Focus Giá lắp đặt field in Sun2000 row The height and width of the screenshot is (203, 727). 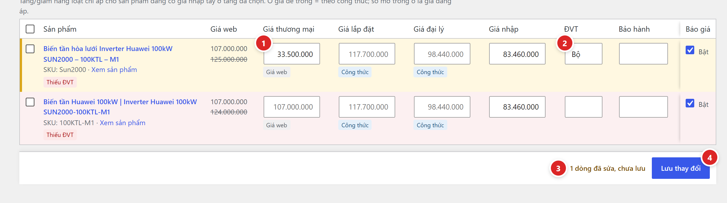[x=367, y=54]
